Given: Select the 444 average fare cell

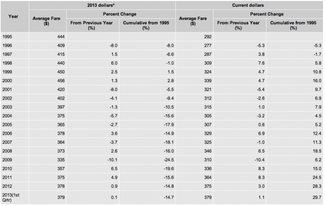Looking at the screenshot, I should (x=48, y=37).
